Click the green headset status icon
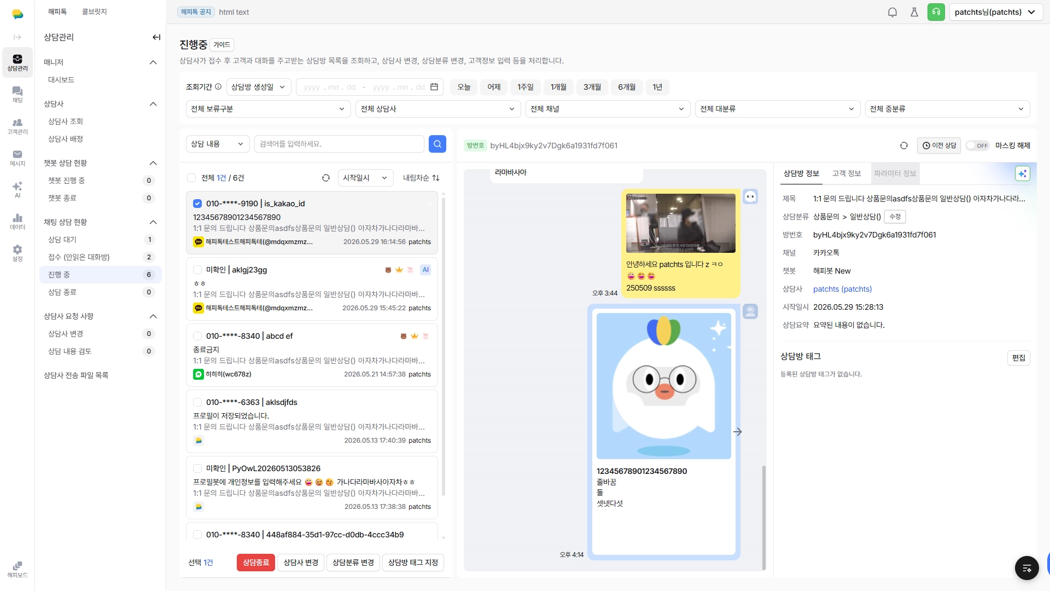This screenshot has width=1050, height=591. [x=936, y=12]
